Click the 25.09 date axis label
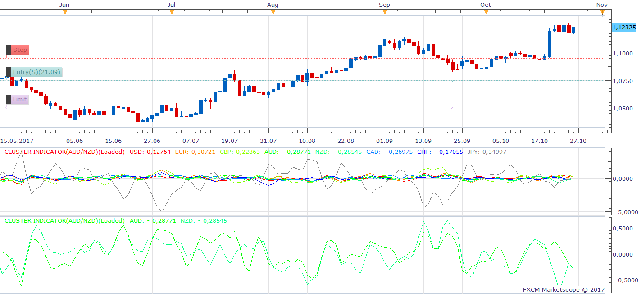 coord(462,141)
